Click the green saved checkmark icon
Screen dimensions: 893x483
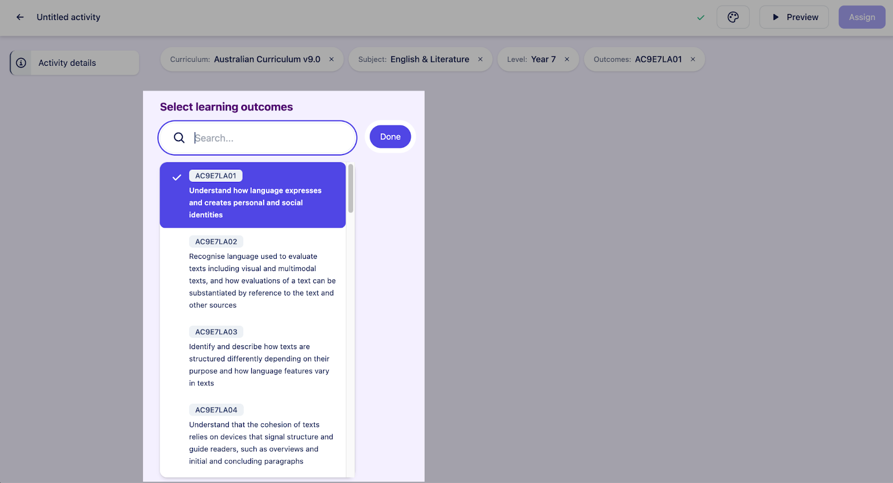(700, 18)
